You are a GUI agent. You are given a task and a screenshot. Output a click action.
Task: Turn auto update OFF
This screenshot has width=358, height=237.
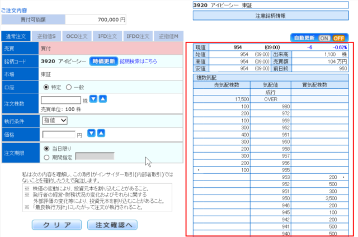point(339,38)
